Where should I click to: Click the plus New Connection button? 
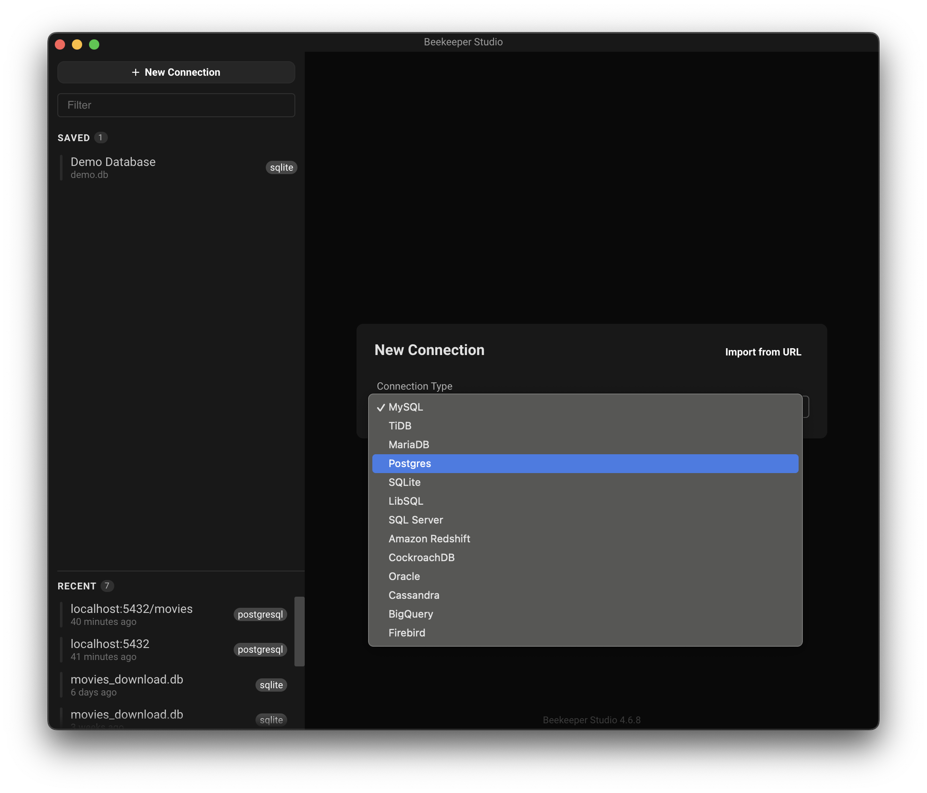176,72
